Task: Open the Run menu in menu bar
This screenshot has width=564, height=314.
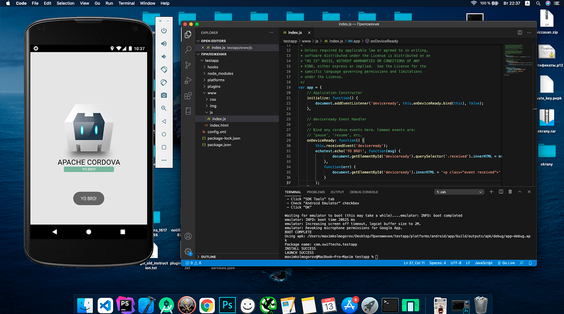Action: coord(109,3)
